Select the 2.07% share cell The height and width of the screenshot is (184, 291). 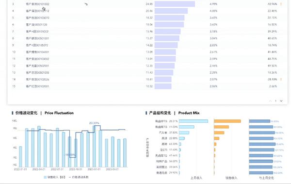point(213,79)
